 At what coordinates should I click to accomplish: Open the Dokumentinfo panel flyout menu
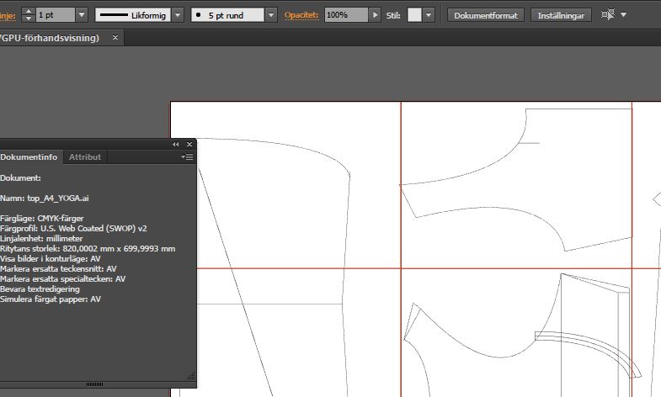[x=187, y=157]
